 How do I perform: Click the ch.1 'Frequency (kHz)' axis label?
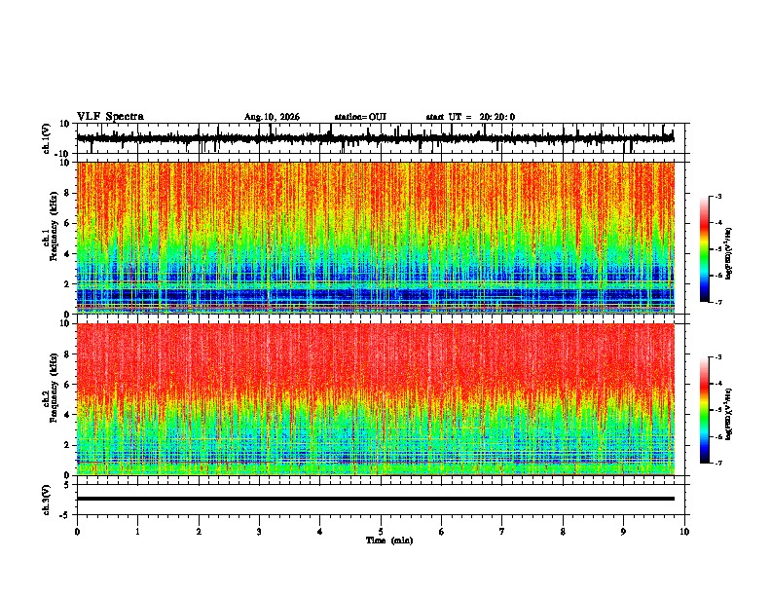[x=54, y=227]
